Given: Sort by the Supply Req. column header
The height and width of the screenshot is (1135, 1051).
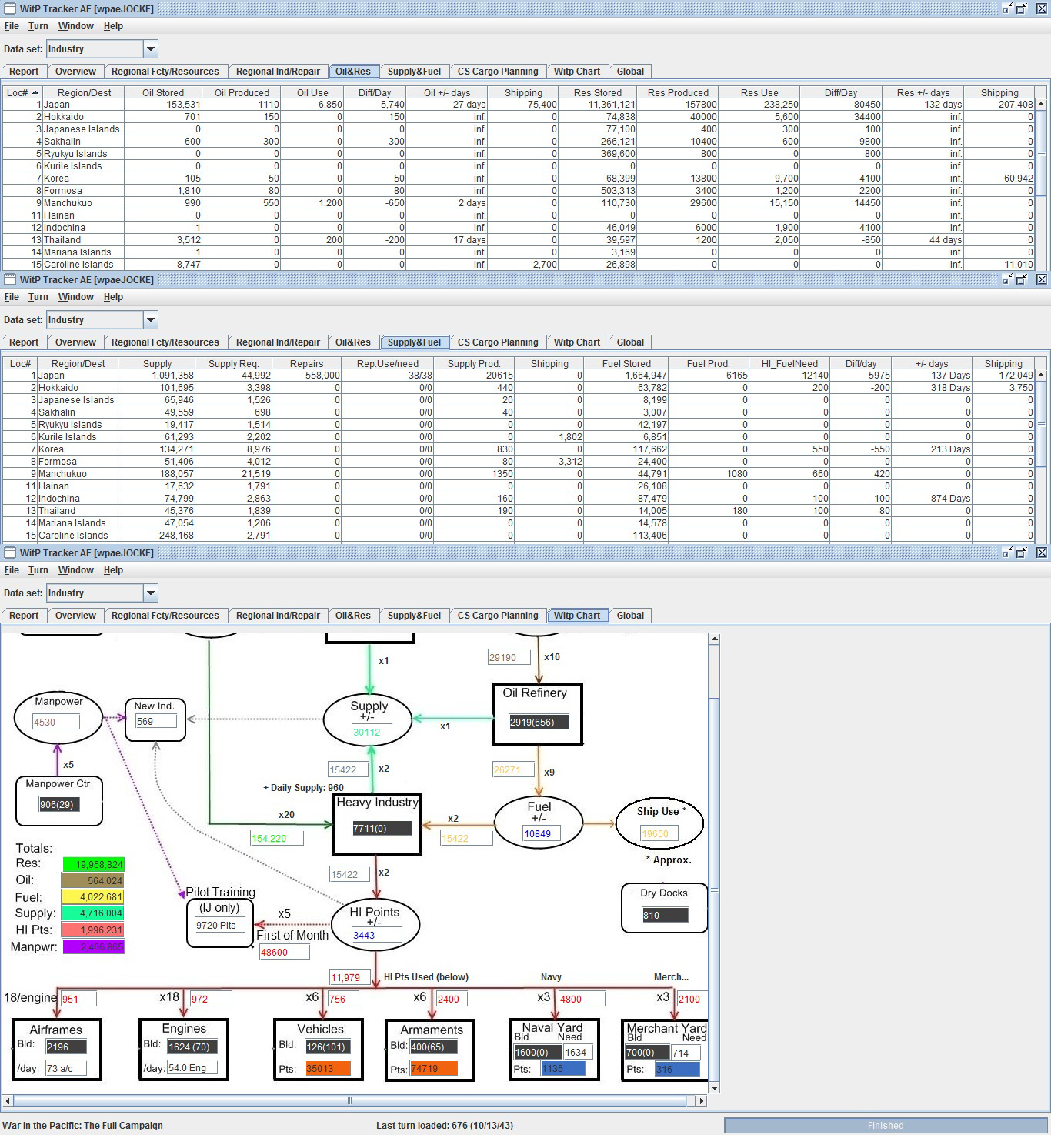Looking at the screenshot, I should click(x=234, y=364).
